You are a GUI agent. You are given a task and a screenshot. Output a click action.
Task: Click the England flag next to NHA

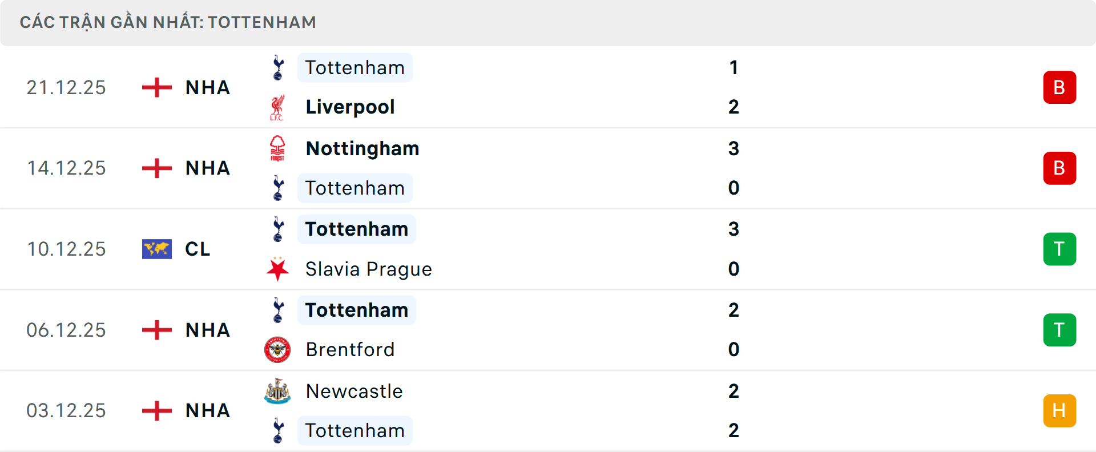[156, 87]
